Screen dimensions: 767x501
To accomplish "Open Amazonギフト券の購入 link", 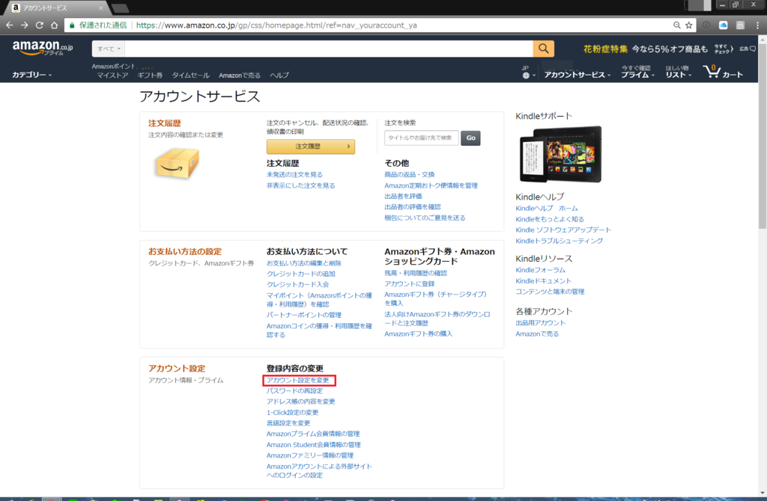I will coord(418,334).
